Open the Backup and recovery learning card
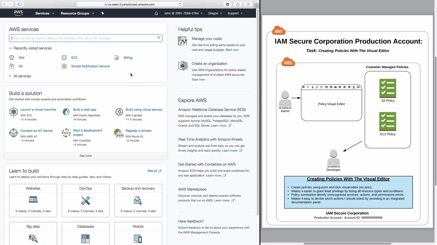This screenshot has height=245, width=437. [x=138, y=200]
